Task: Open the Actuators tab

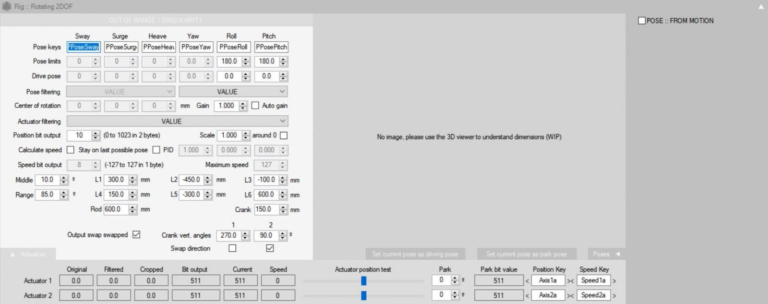Action: (33, 254)
